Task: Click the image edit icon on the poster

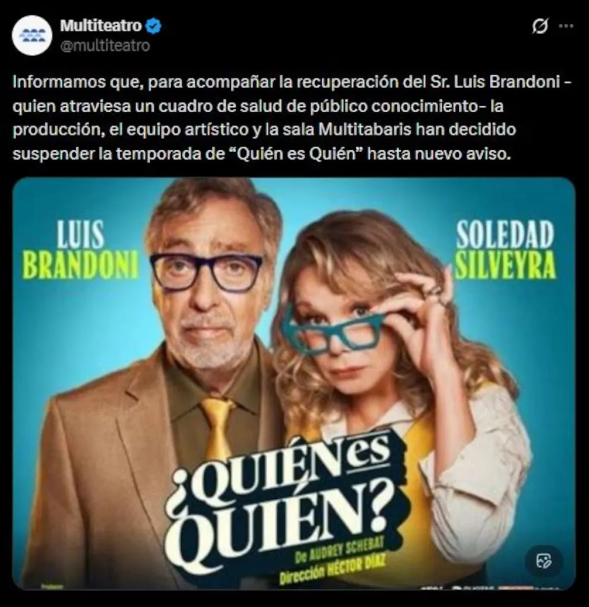Action: (x=543, y=560)
